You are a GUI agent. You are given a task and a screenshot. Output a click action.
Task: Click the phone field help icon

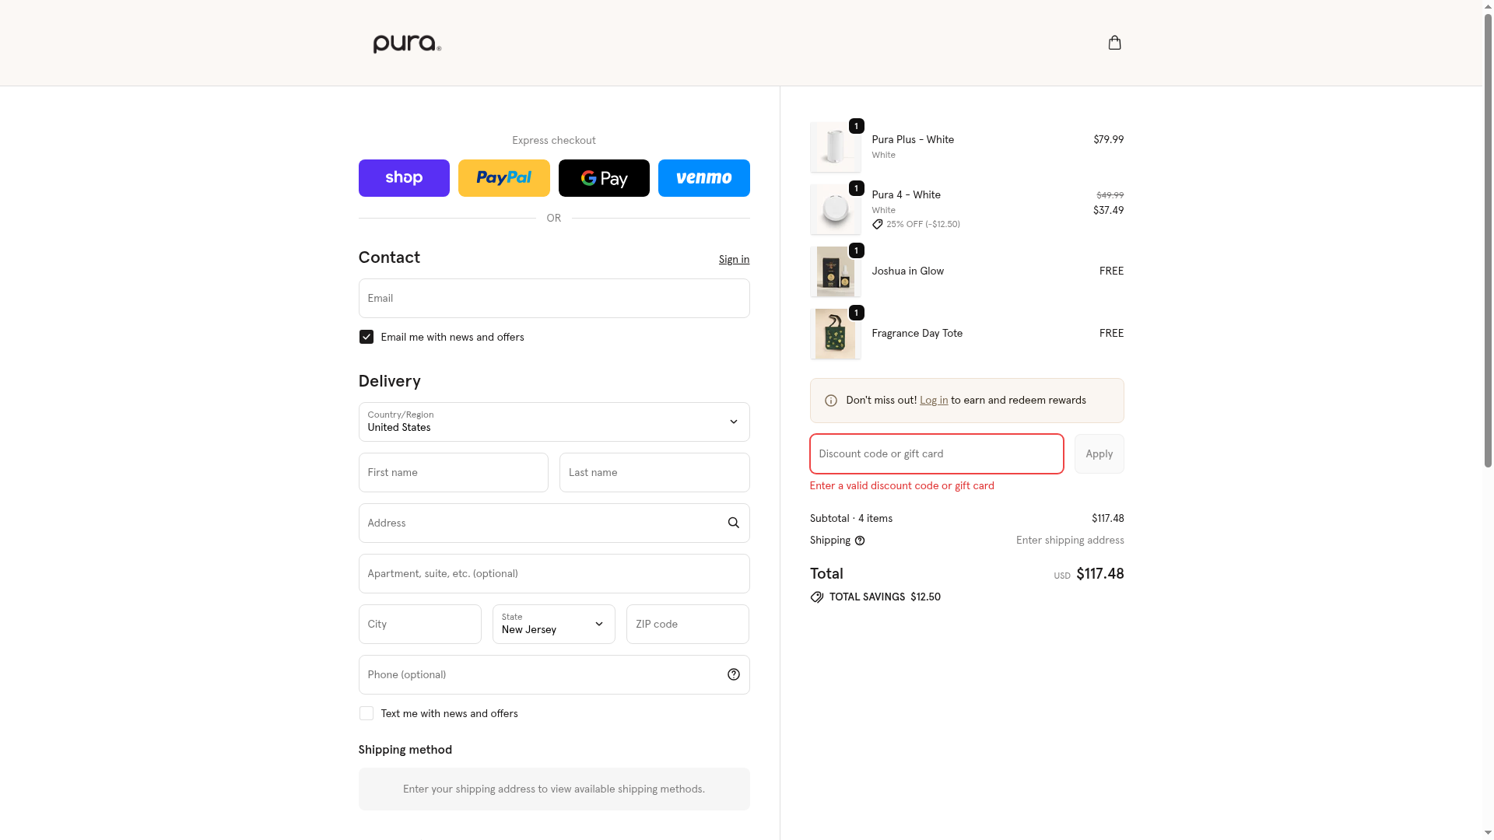click(733, 674)
